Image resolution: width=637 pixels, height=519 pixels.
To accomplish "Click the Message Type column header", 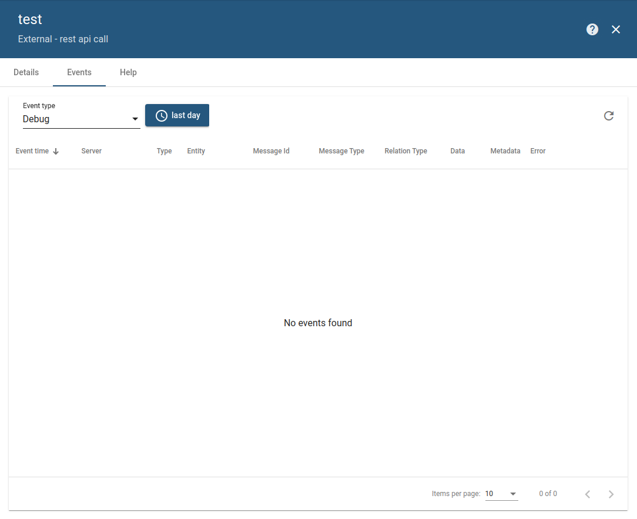I will pyautogui.click(x=341, y=151).
